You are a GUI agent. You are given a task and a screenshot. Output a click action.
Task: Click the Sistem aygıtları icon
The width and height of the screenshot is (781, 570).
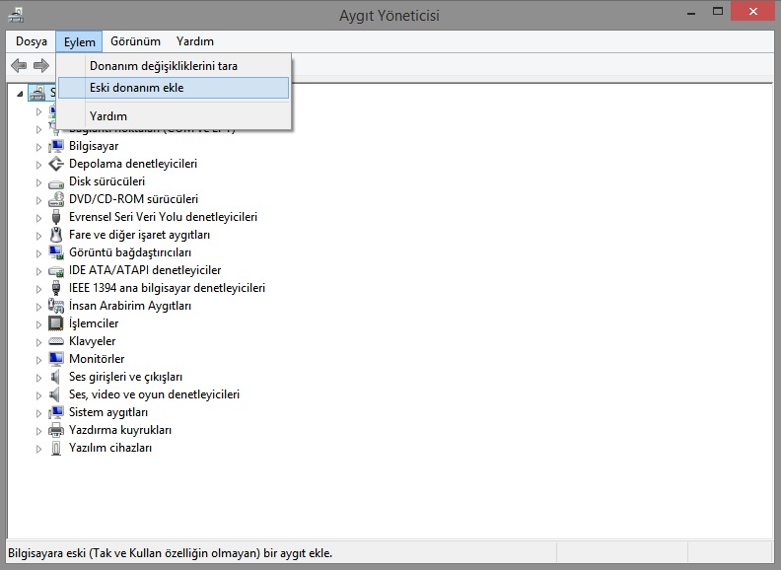tap(56, 412)
